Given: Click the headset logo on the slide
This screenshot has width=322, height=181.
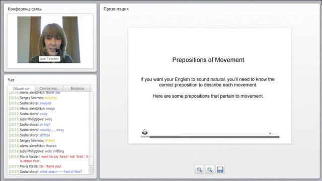Looking at the screenshot, I should click(x=145, y=133).
